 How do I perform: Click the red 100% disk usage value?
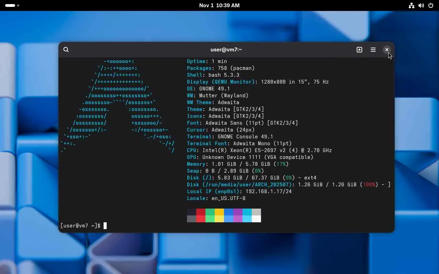click(369, 185)
